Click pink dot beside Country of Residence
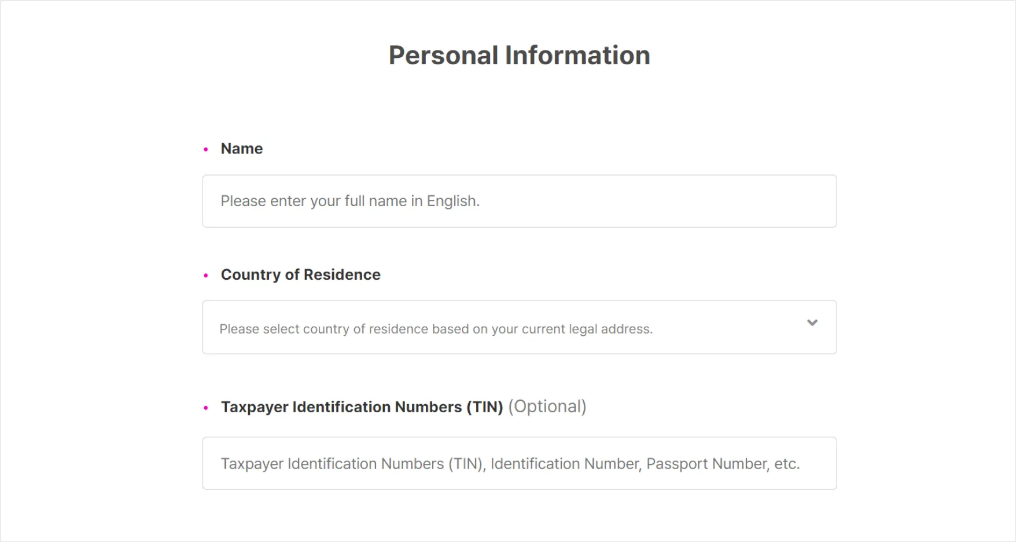Screen dimensions: 1016x542 pyautogui.click(x=206, y=276)
